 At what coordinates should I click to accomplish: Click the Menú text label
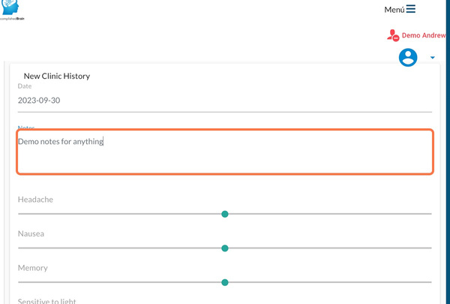[x=394, y=10]
